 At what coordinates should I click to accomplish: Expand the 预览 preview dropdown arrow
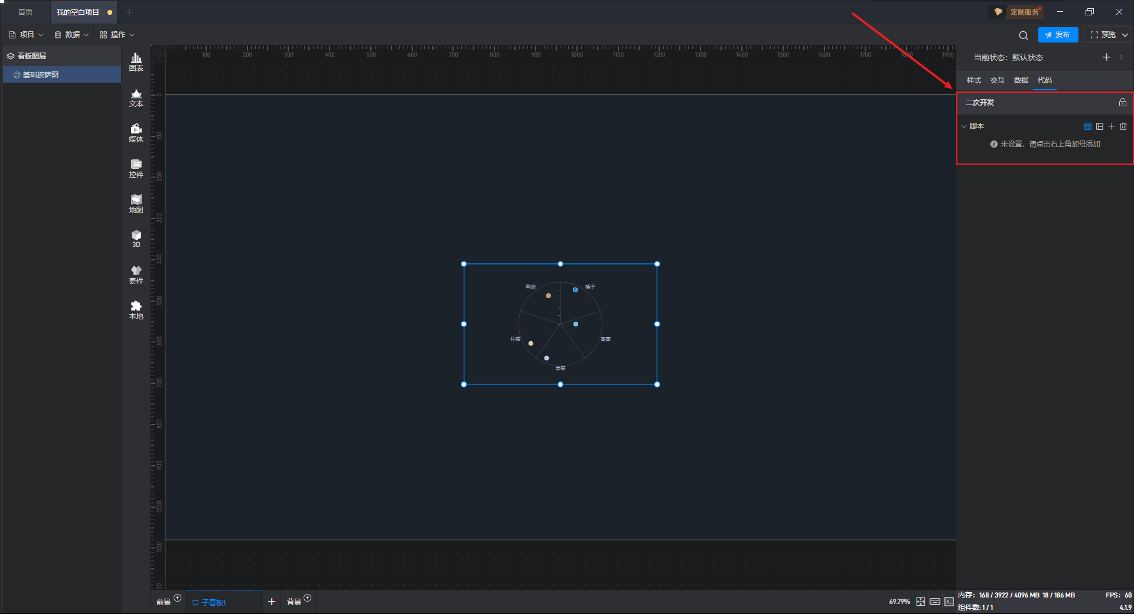coord(1125,35)
